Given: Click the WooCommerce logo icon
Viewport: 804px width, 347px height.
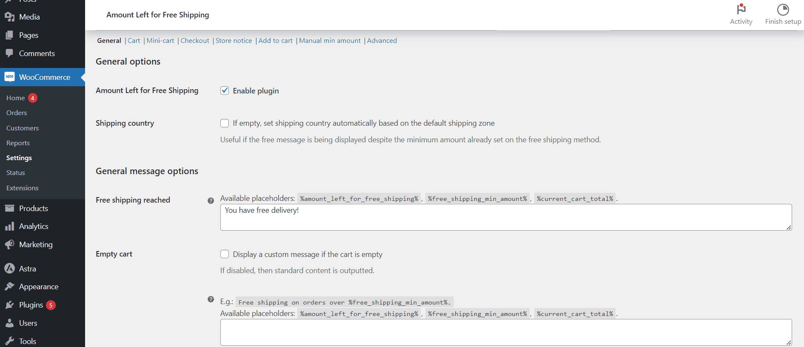Looking at the screenshot, I should click(9, 77).
